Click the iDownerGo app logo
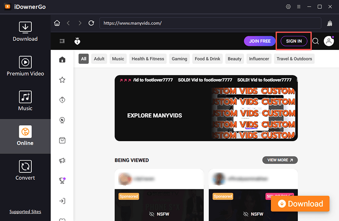 (x=8, y=7)
